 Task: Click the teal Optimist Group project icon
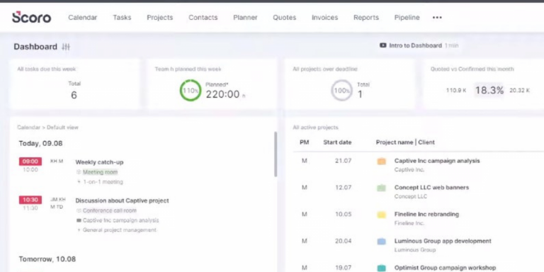(x=381, y=268)
